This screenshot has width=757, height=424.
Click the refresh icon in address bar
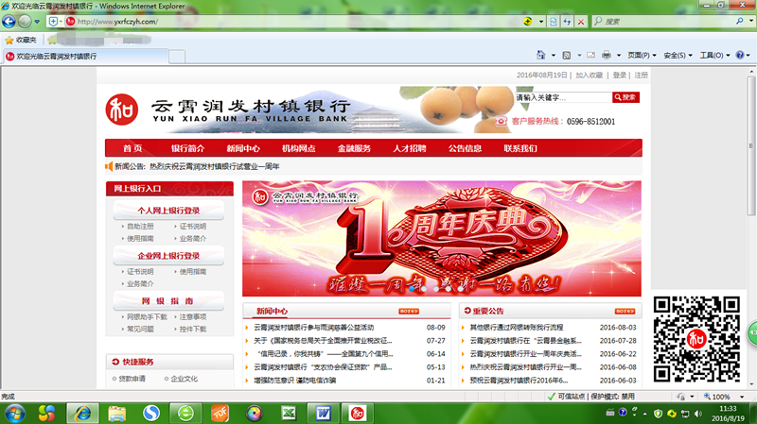coord(567,21)
